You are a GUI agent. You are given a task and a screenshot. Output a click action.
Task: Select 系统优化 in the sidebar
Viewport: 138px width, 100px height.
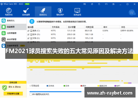click(13, 21)
